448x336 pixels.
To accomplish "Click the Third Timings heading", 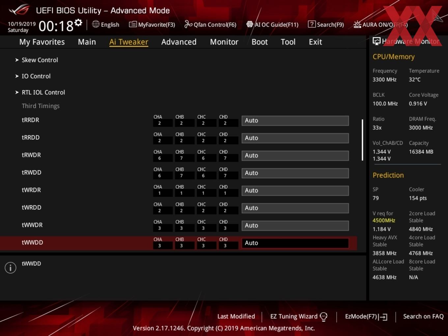I will pos(41,106).
